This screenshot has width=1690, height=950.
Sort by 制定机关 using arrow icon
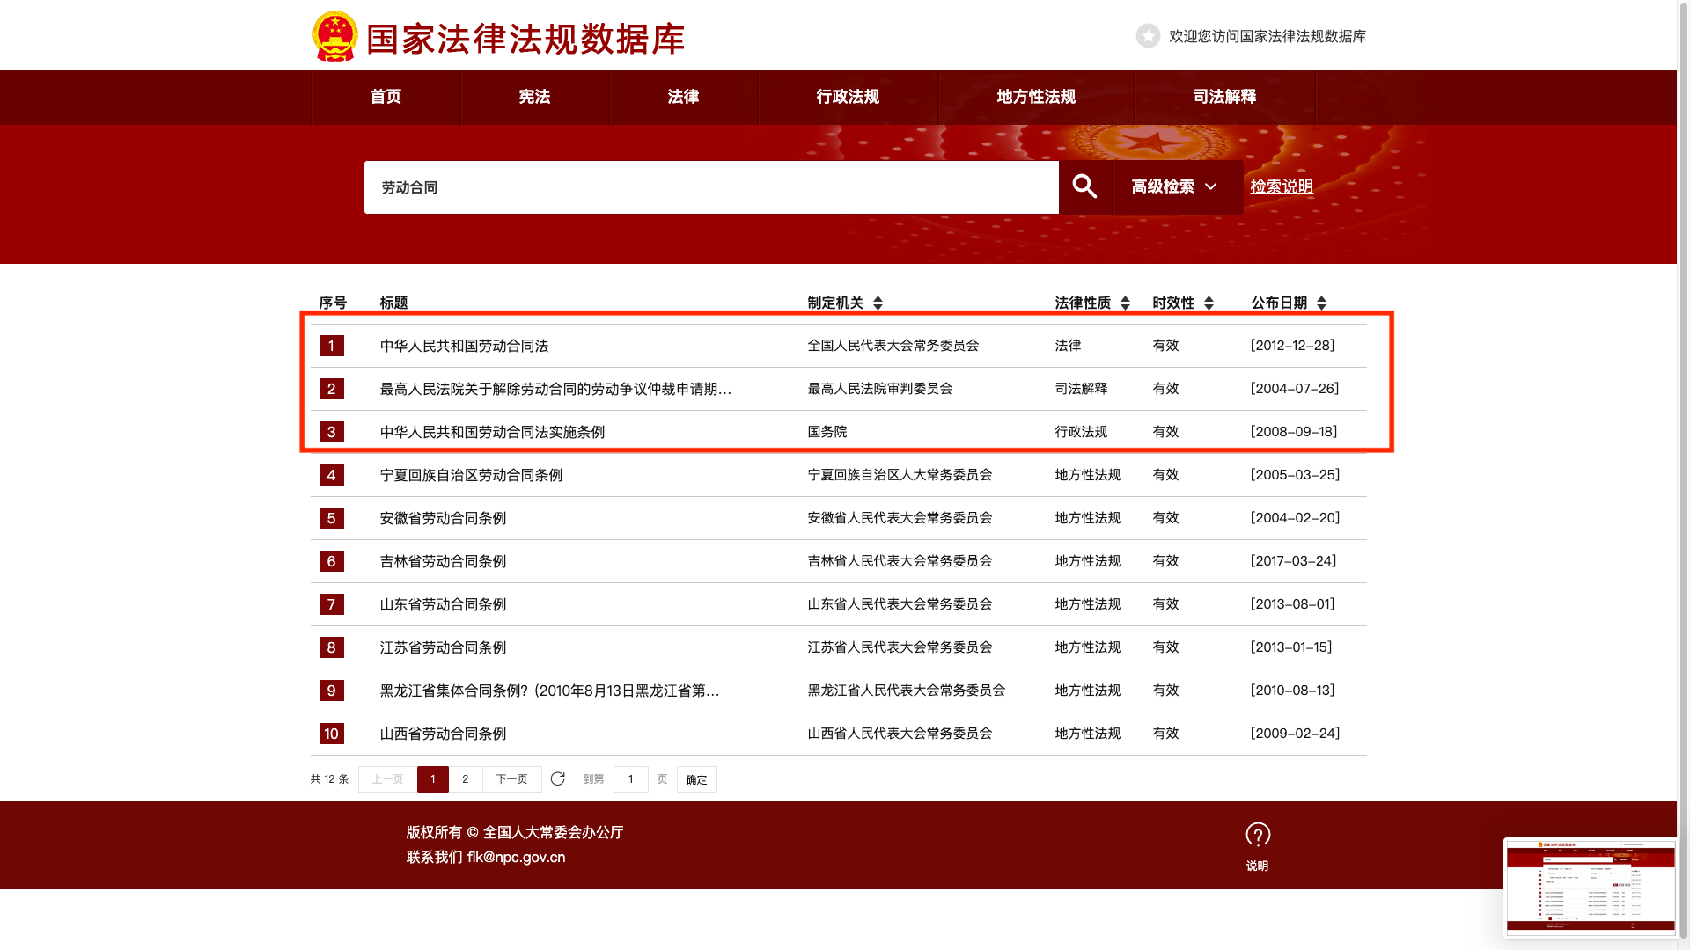pyautogui.click(x=878, y=303)
